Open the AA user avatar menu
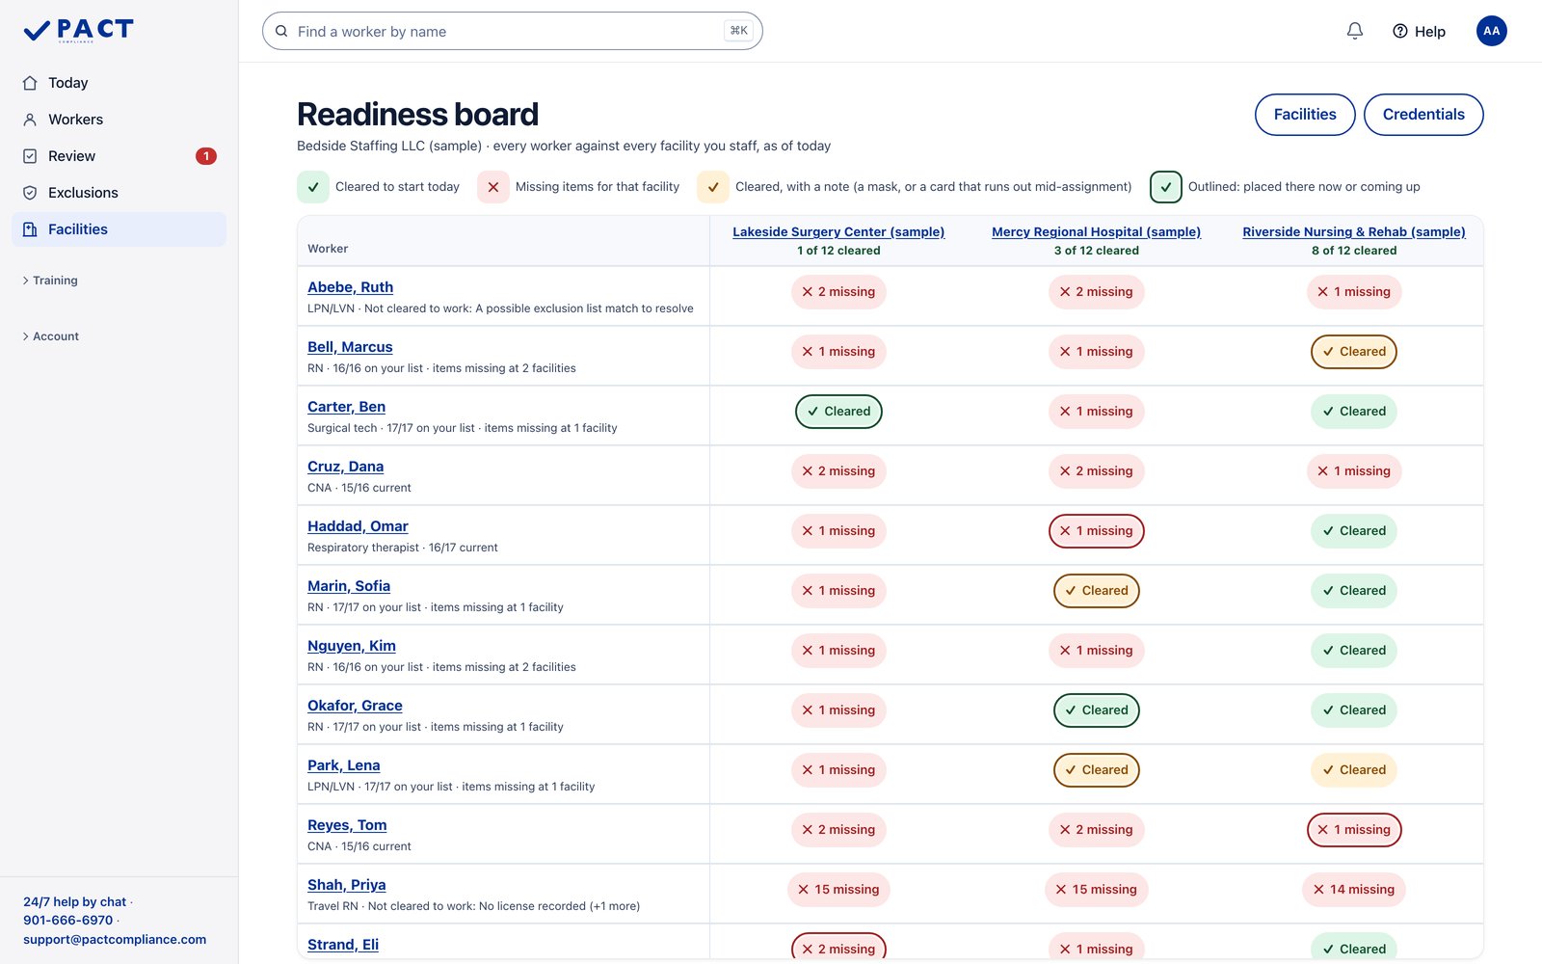 (1491, 31)
